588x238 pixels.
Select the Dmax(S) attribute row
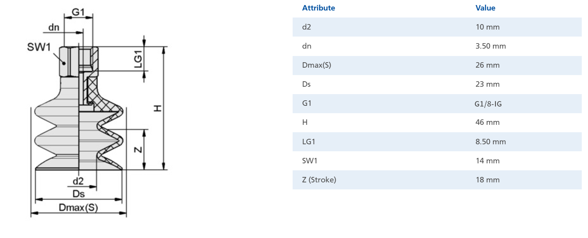437,65
